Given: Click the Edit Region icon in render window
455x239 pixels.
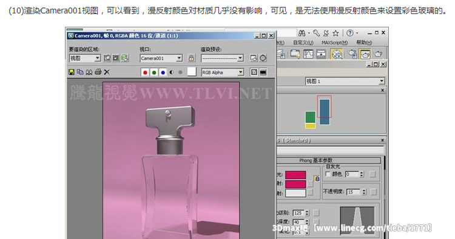Looking at the screenshot, I should (x=107, y=58).
